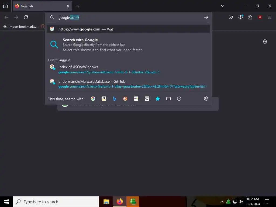The image size is (276, 207).
Task: Click Import bookmarks... in bookmarks toolbar
Action: click(x=20, y=27)
